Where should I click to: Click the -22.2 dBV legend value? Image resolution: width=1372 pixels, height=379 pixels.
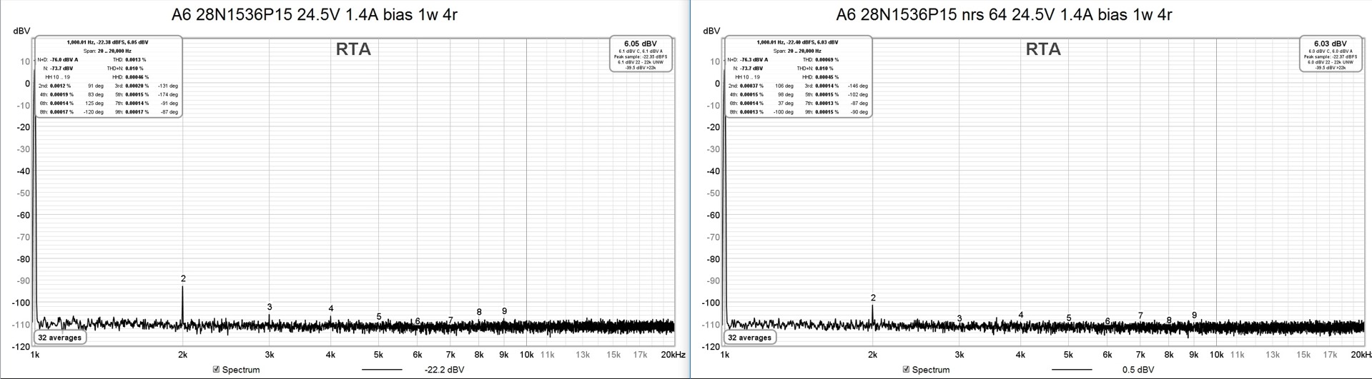[444, 370]
